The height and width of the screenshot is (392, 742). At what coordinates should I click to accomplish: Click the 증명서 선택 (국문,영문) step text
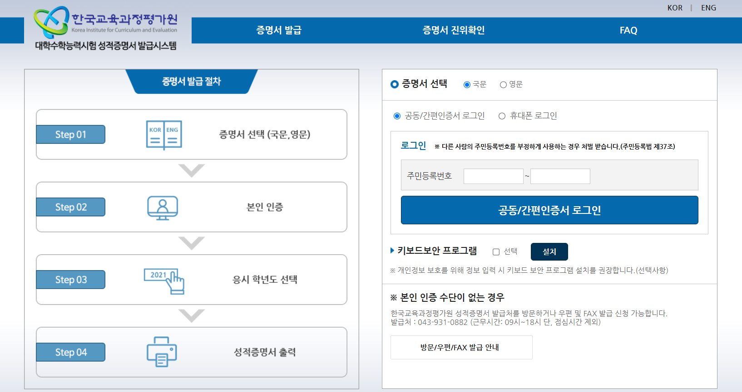[265, 135]
